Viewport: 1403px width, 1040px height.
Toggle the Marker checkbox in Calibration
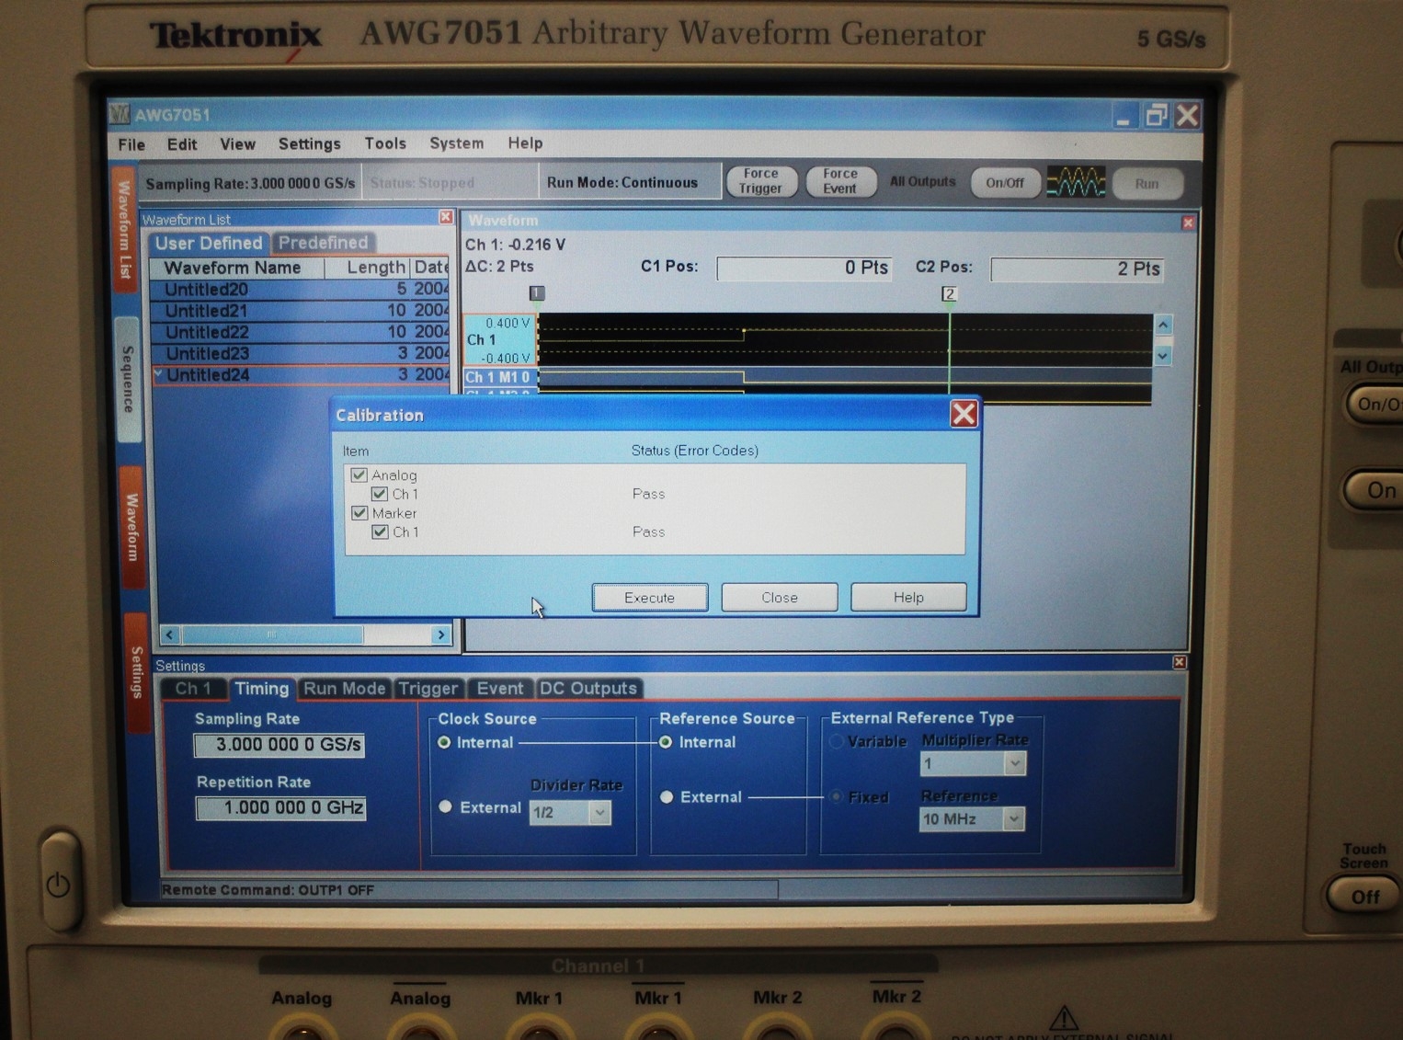(x=359, y=513)
